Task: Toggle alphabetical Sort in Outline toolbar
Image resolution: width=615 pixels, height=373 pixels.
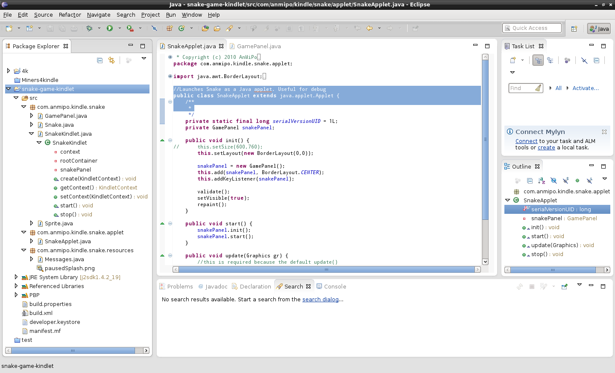Action: (542, 181)
